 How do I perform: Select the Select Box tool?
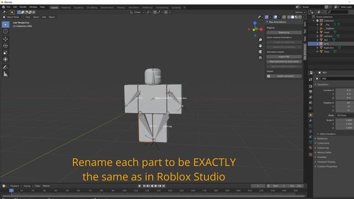pos(6,24)
